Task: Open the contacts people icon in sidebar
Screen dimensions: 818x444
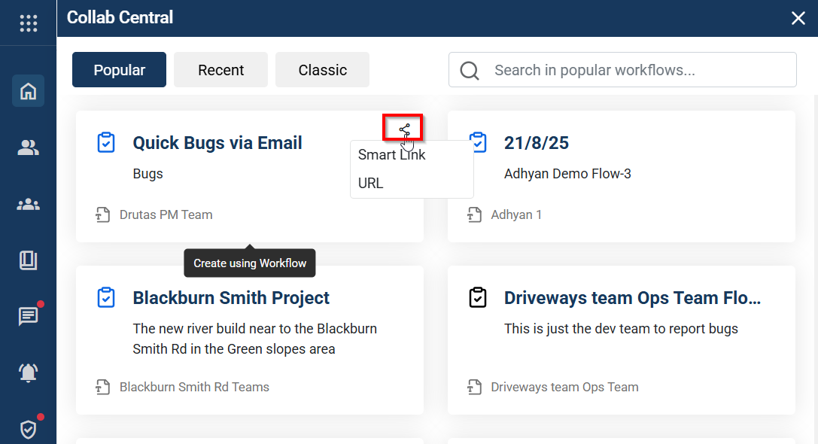Action: click(x=28, y=148)
